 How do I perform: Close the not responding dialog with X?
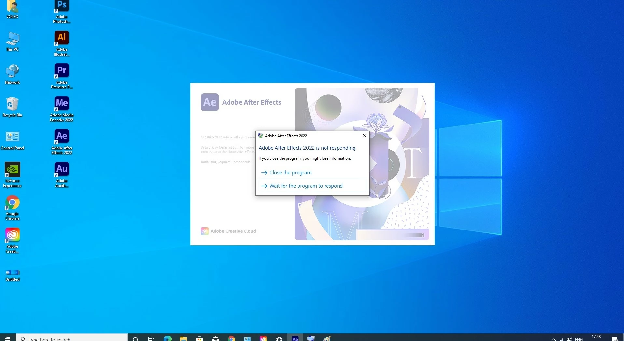pyautogui.click(x=365, y=136)
